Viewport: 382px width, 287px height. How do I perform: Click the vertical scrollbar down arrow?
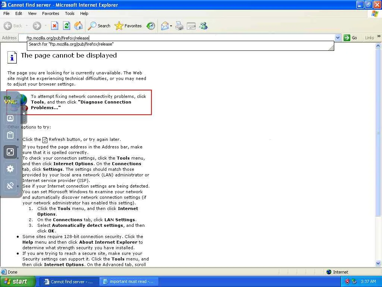[378, 263]
